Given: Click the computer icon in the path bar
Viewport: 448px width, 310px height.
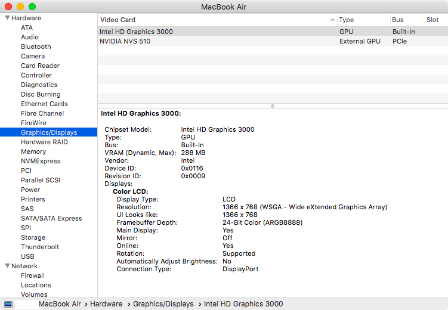Looking at the screenshot, I should [x=8, y=304].
